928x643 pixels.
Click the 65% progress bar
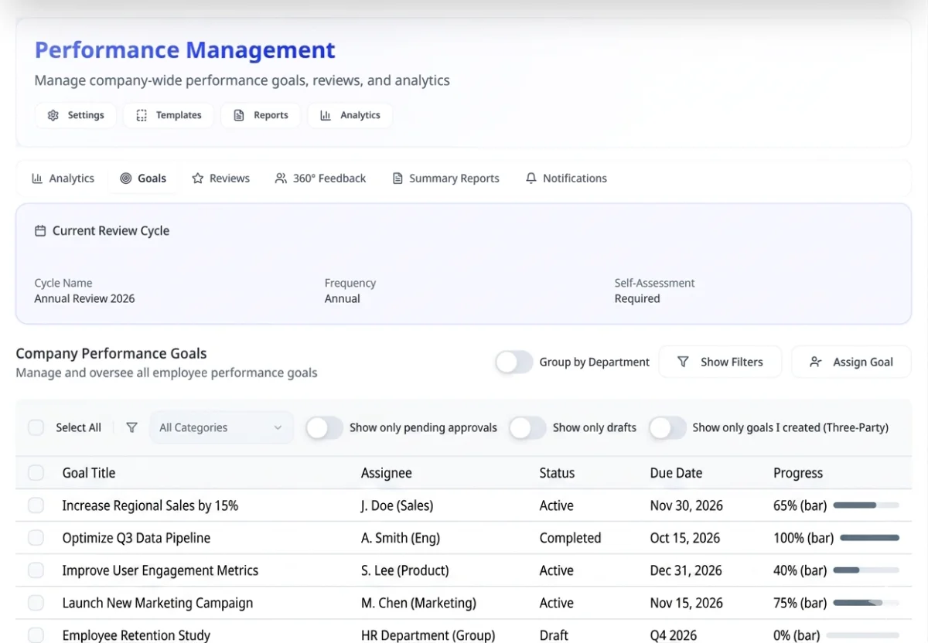click(866, 505)
